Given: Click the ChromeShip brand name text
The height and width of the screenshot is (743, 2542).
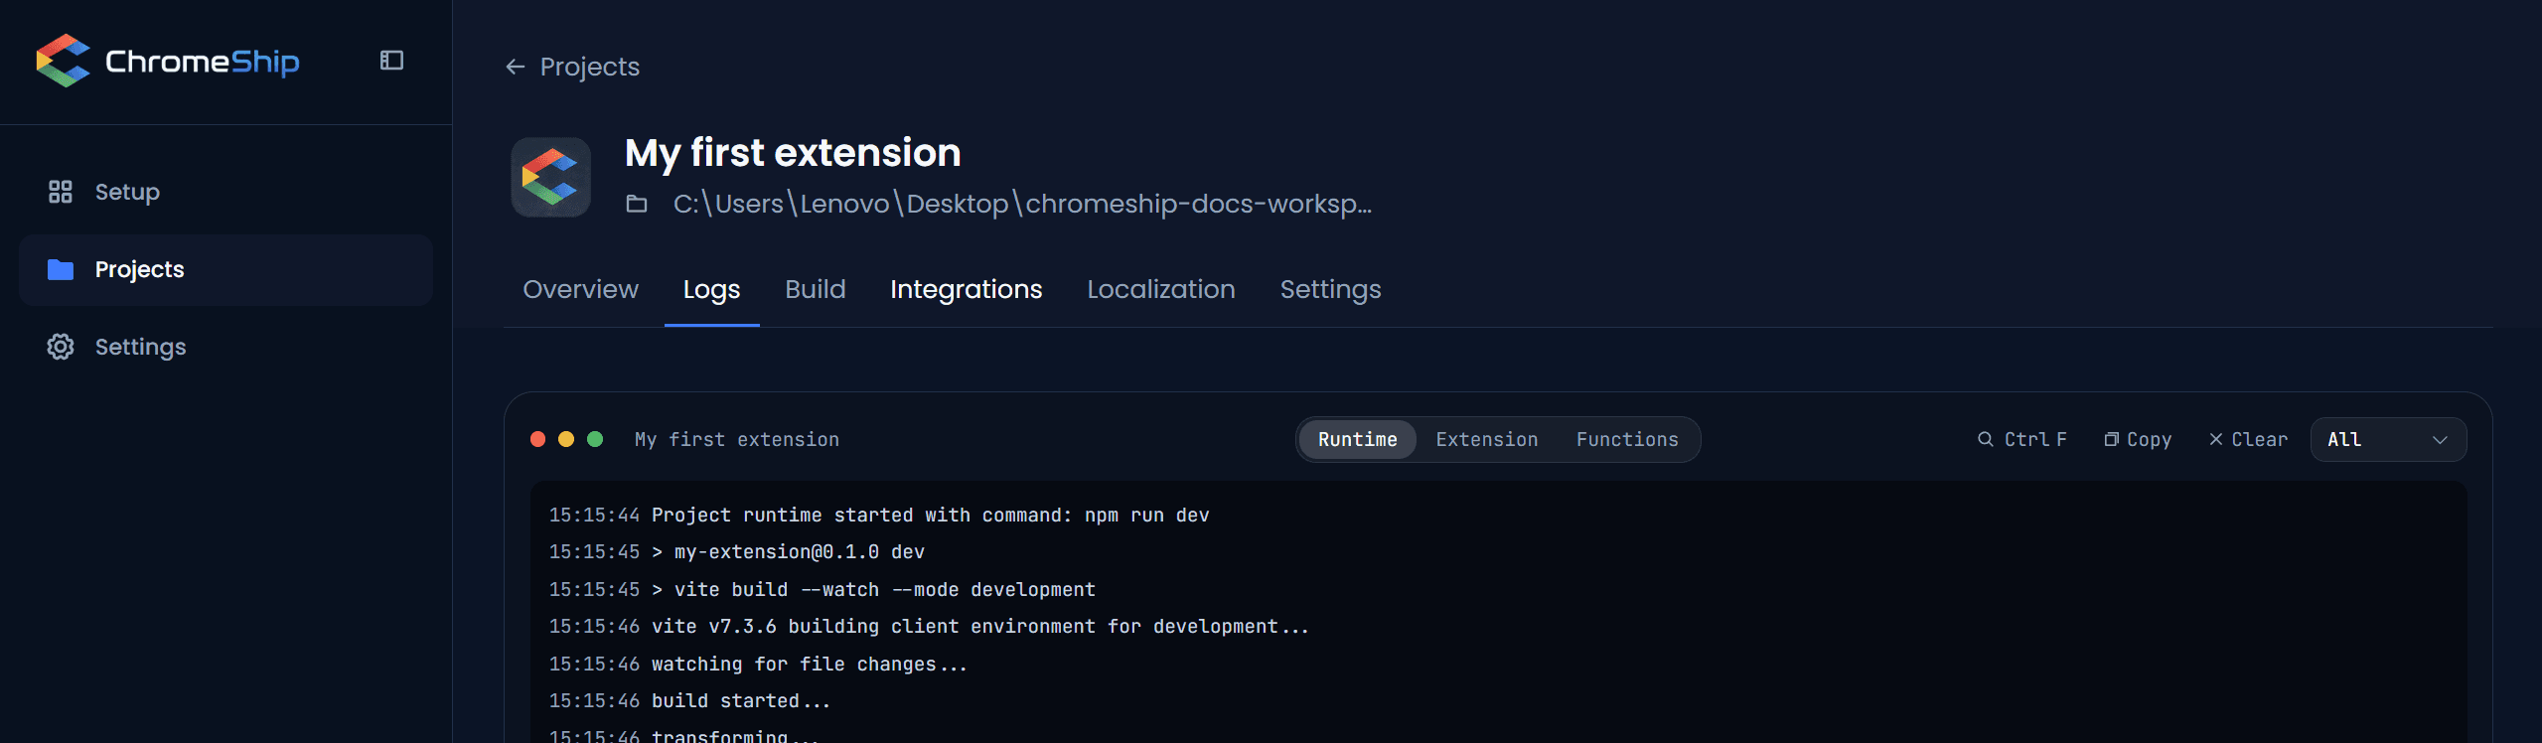Looking at the screenshot, I should [202, 62].
